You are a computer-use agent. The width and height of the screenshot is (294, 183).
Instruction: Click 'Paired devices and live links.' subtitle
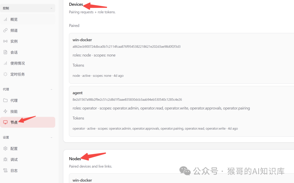[x=91, y=166]
